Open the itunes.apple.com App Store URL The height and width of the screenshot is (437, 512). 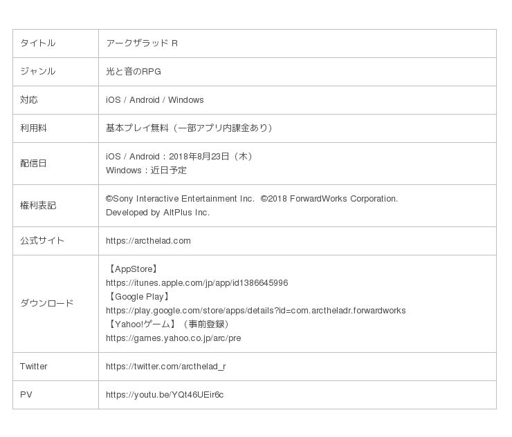tap(196, 283)
